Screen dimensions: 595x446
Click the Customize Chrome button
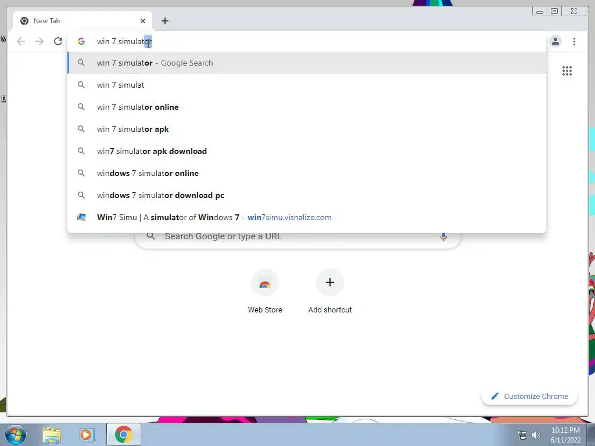click(x=529, y=396)
